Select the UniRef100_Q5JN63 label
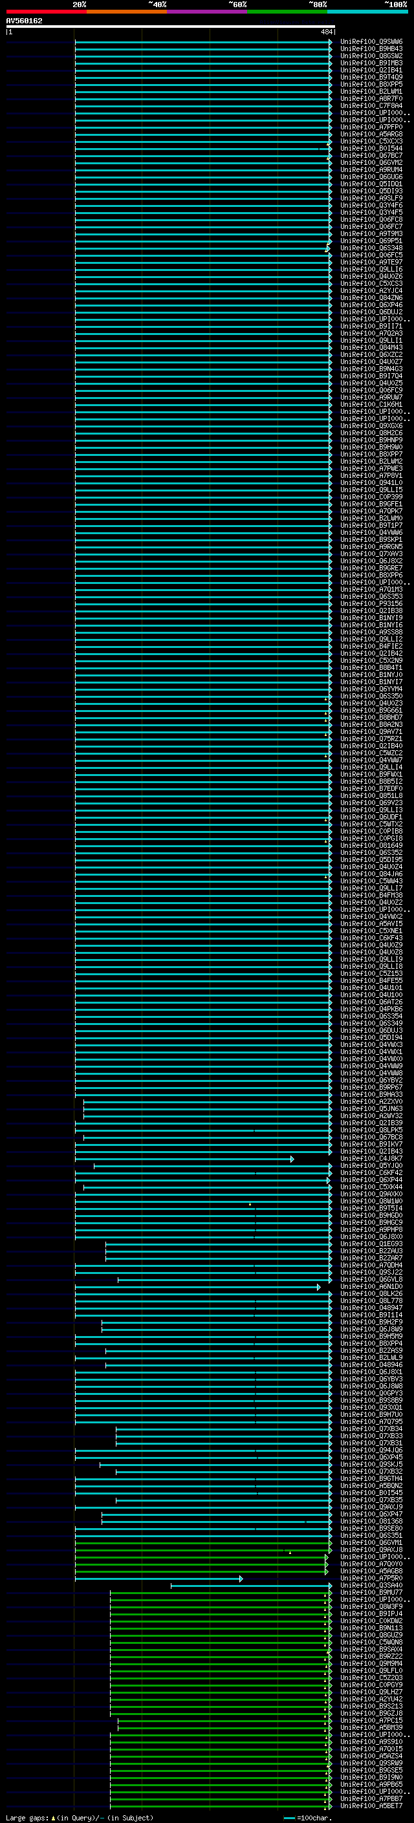Viewport: 414px width, 1823px height. coord(371,1109)
